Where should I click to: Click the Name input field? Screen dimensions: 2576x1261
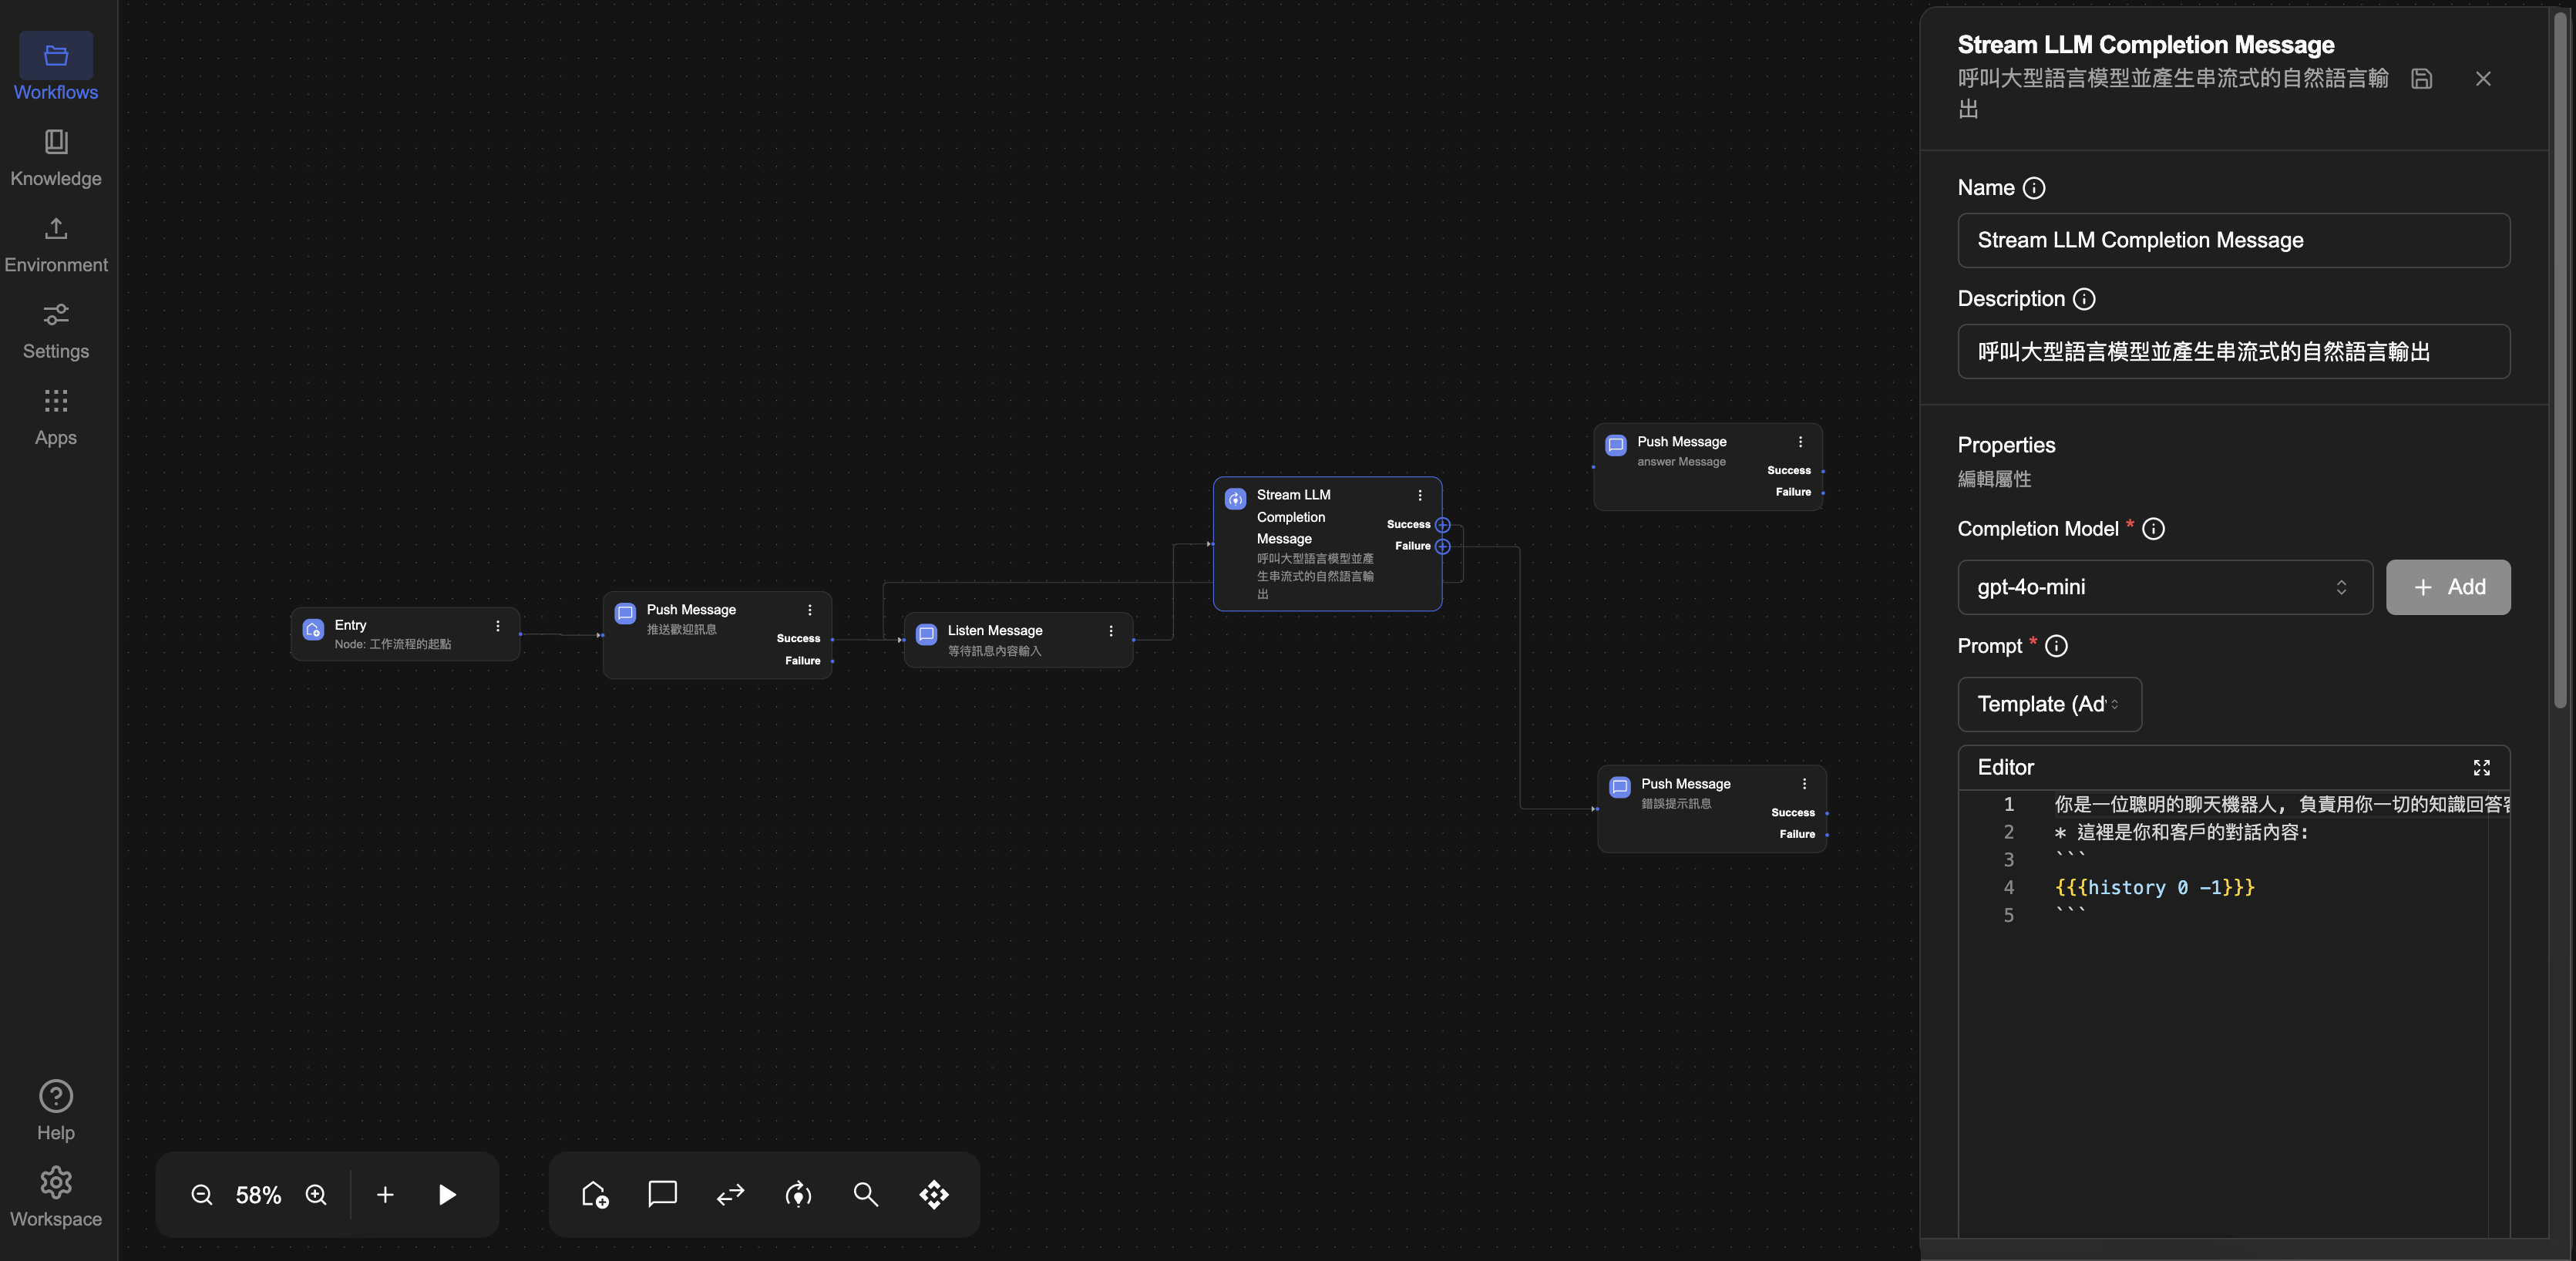point(2232,240)
